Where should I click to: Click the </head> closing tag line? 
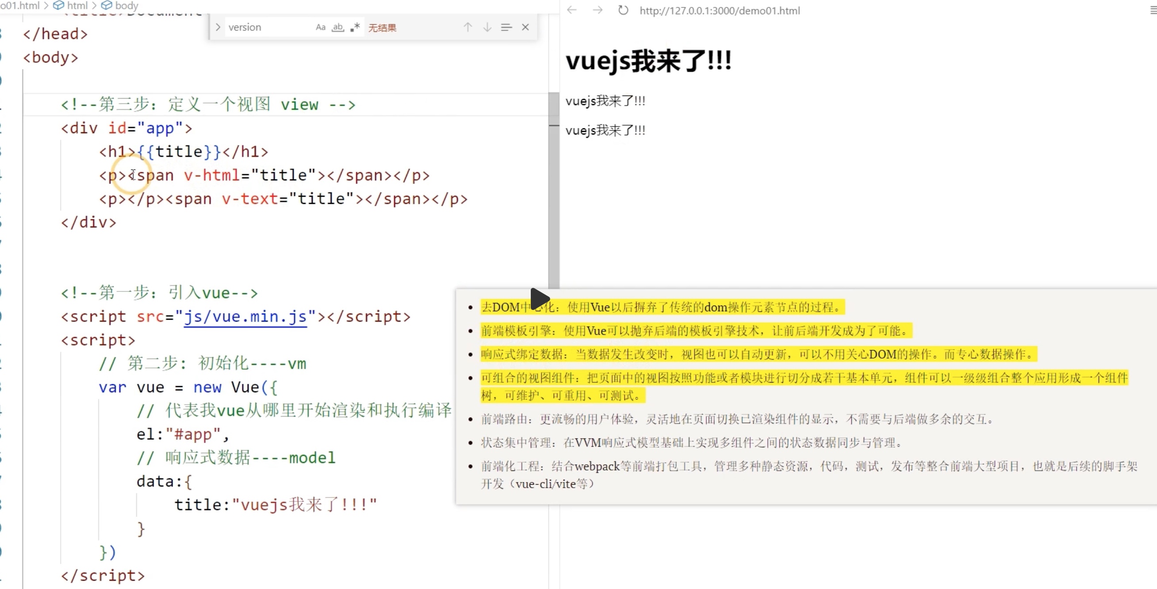(55, 34)
